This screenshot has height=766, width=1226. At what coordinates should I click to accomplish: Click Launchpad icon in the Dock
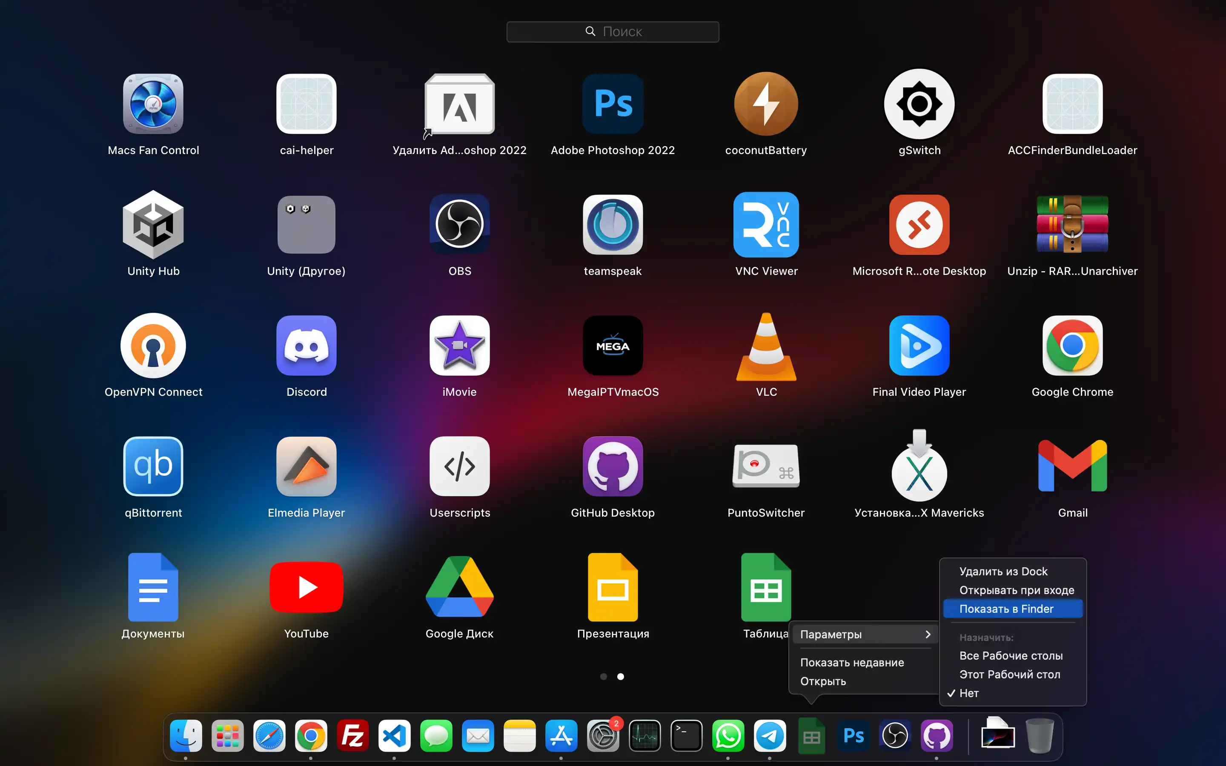227,735
